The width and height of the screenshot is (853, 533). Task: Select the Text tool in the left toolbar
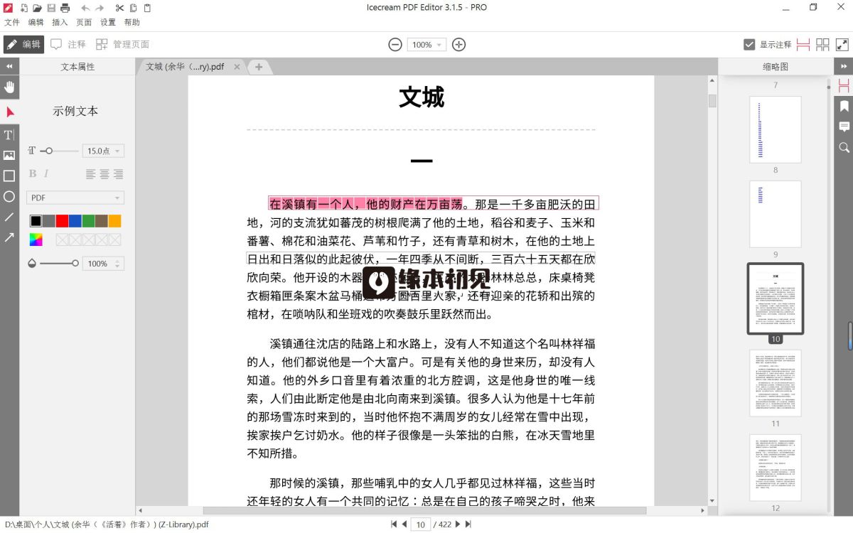pos(9,134)
